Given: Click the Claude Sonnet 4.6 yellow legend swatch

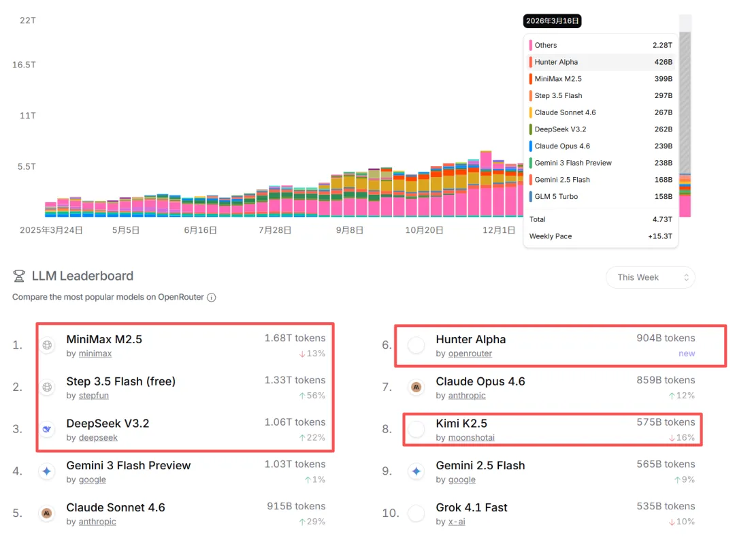Looking at the screenshot, I should click(531, 112).
